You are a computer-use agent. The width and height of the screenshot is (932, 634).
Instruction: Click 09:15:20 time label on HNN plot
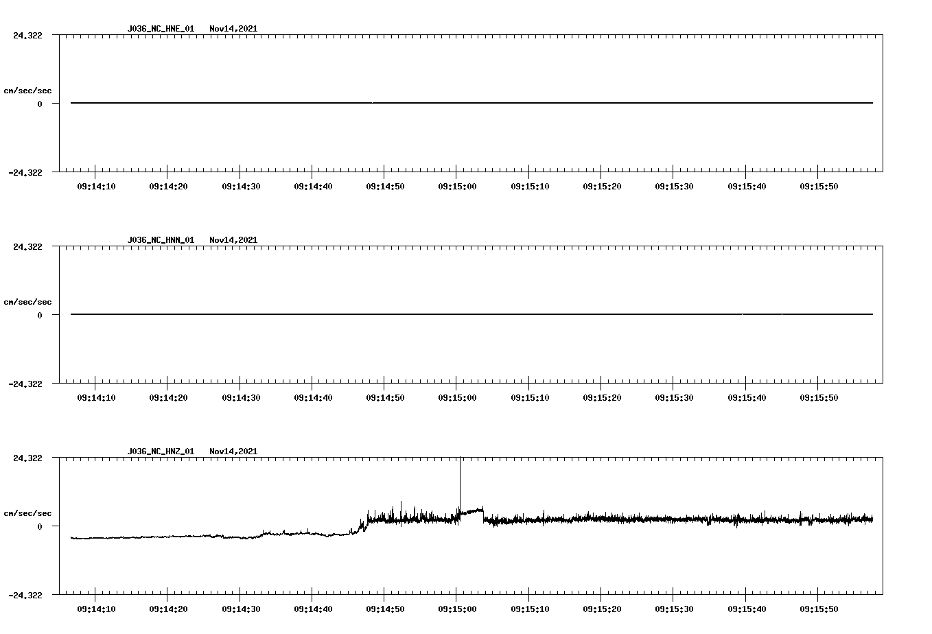602,398
